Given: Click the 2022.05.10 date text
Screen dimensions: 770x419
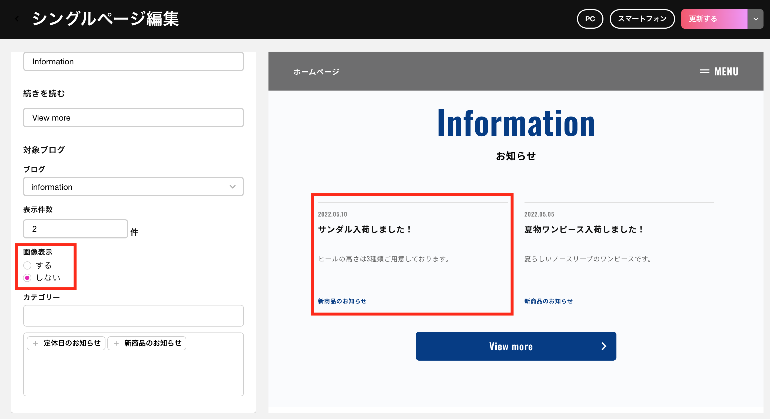Looking at the screenshot, I should 332,214.
